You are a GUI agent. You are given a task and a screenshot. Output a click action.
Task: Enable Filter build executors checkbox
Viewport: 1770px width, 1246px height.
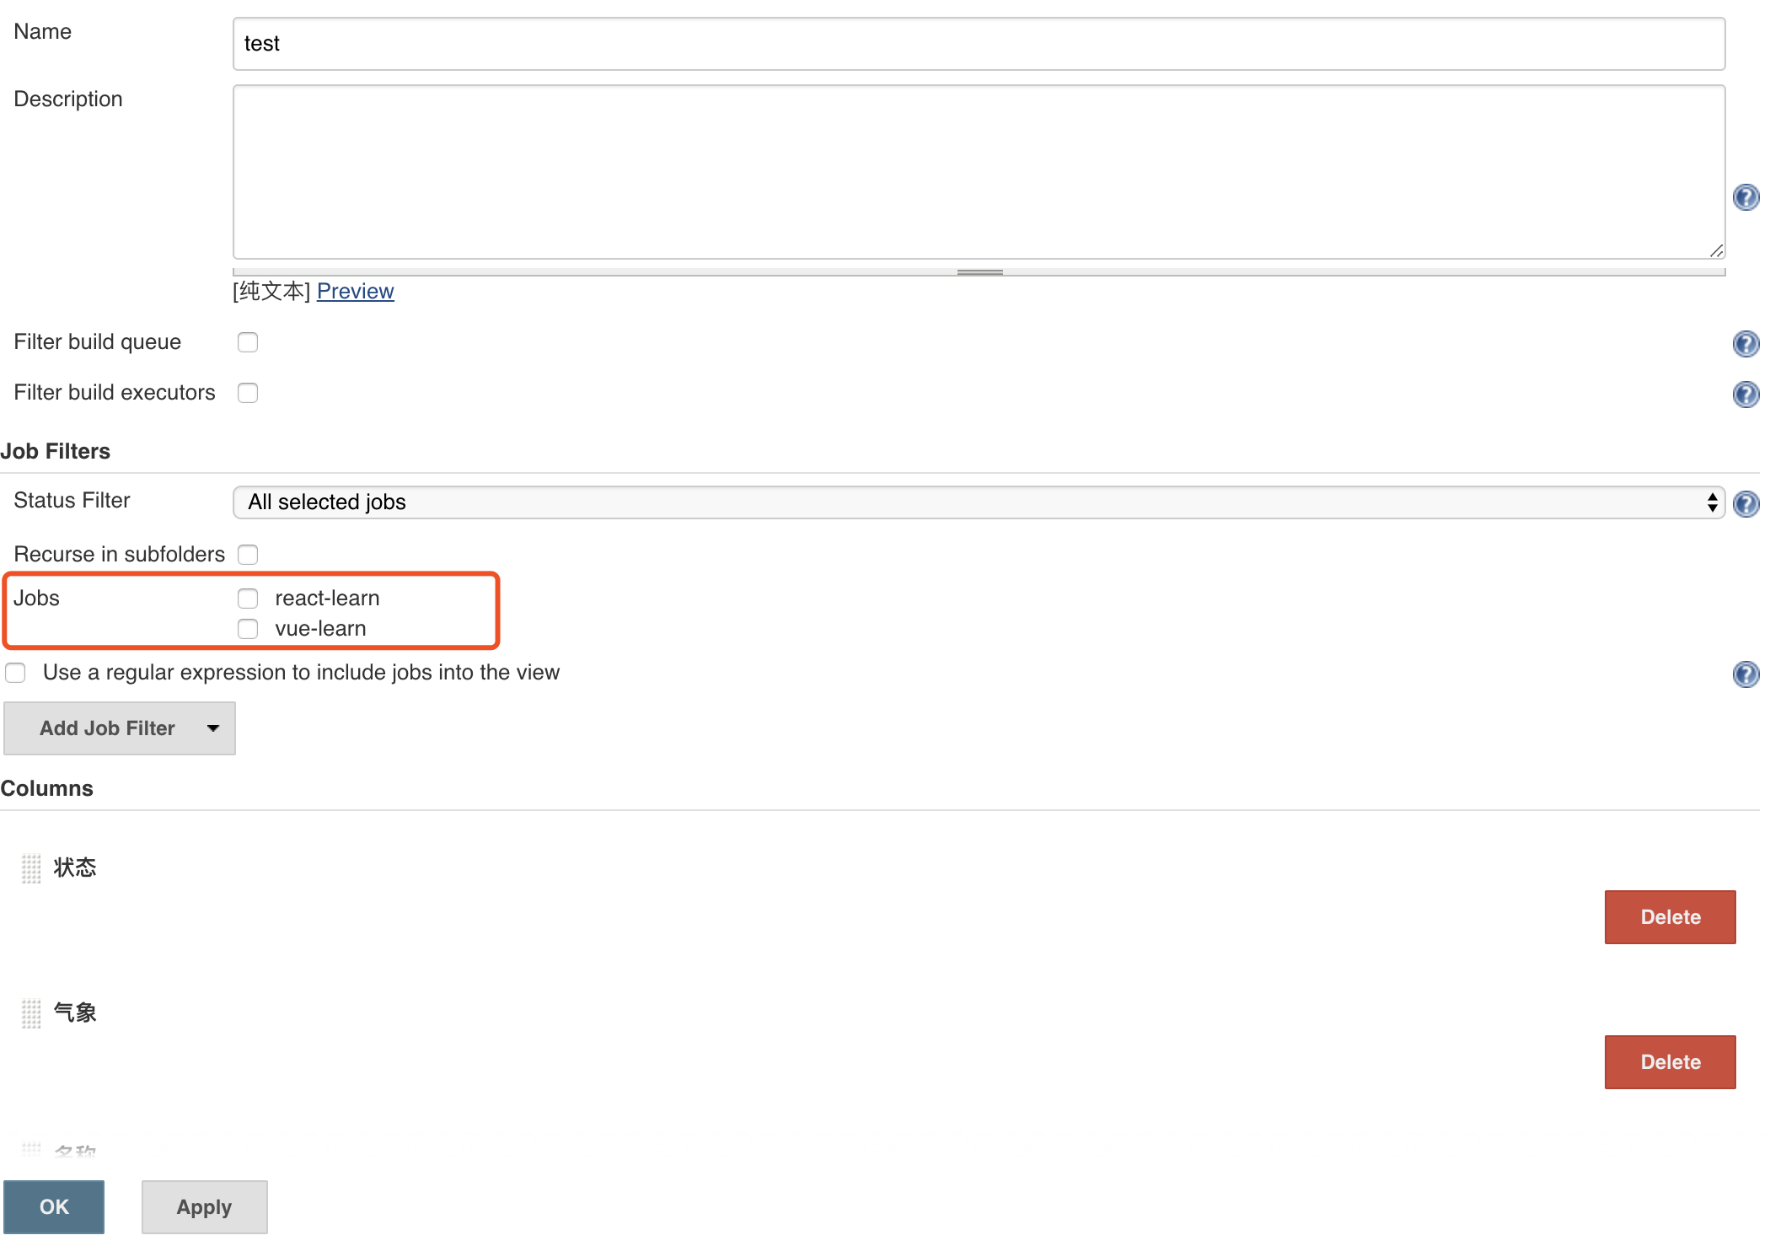tap(248, 393)
